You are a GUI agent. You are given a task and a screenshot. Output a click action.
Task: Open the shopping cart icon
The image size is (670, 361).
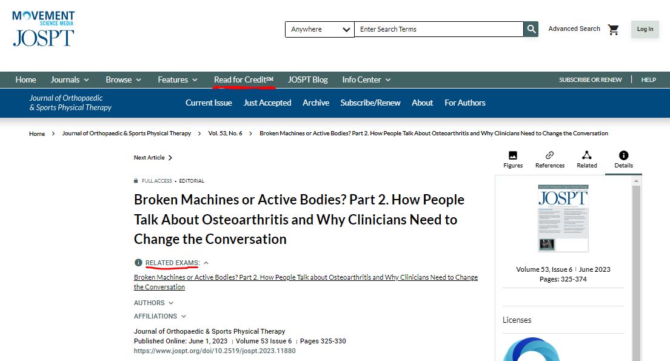click(x=614, y=30)
